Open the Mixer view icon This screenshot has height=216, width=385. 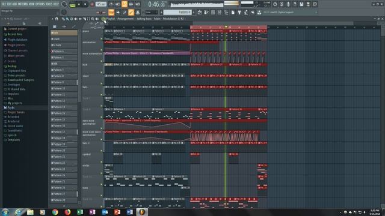(x=220, y=12)
